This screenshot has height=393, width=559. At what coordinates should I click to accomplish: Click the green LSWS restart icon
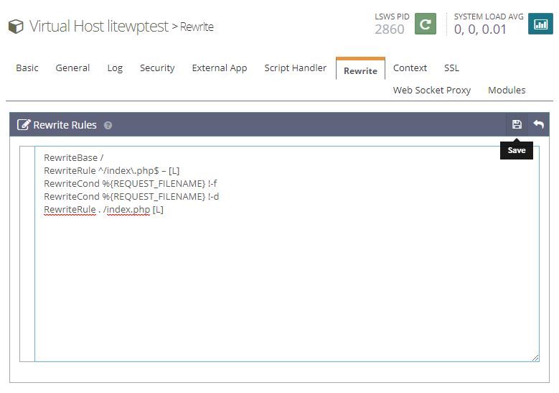point(426,24)
